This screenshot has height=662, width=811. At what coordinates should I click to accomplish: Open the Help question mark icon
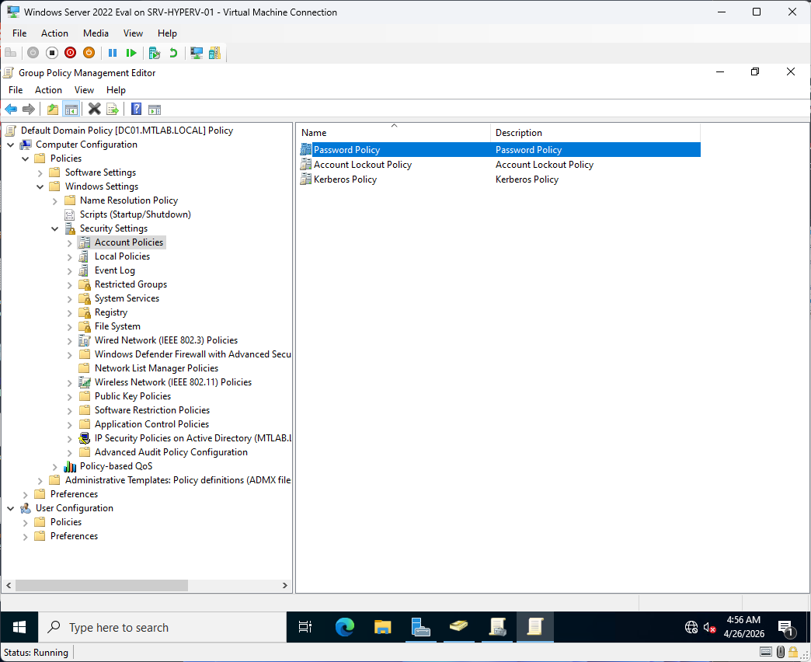(x=136, y=109)
